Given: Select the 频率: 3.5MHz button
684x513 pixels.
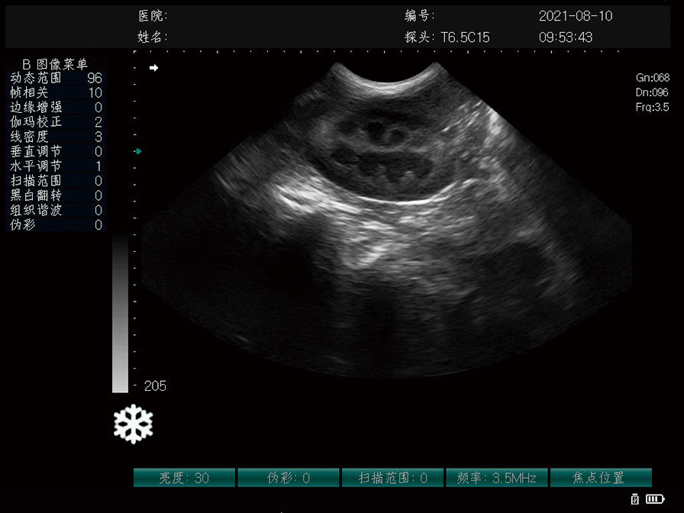Looking at the screenshot, I should (x=496, y=478).
